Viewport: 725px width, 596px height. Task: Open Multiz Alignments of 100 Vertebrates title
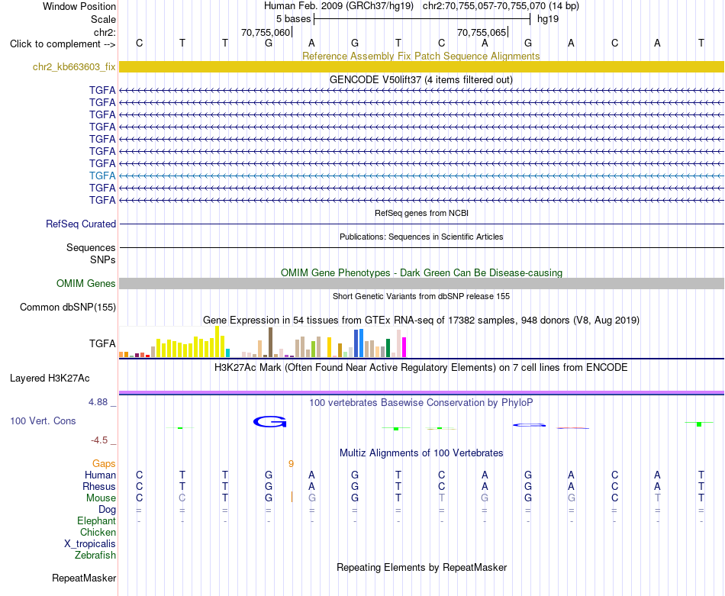click(x=421, y=453)
